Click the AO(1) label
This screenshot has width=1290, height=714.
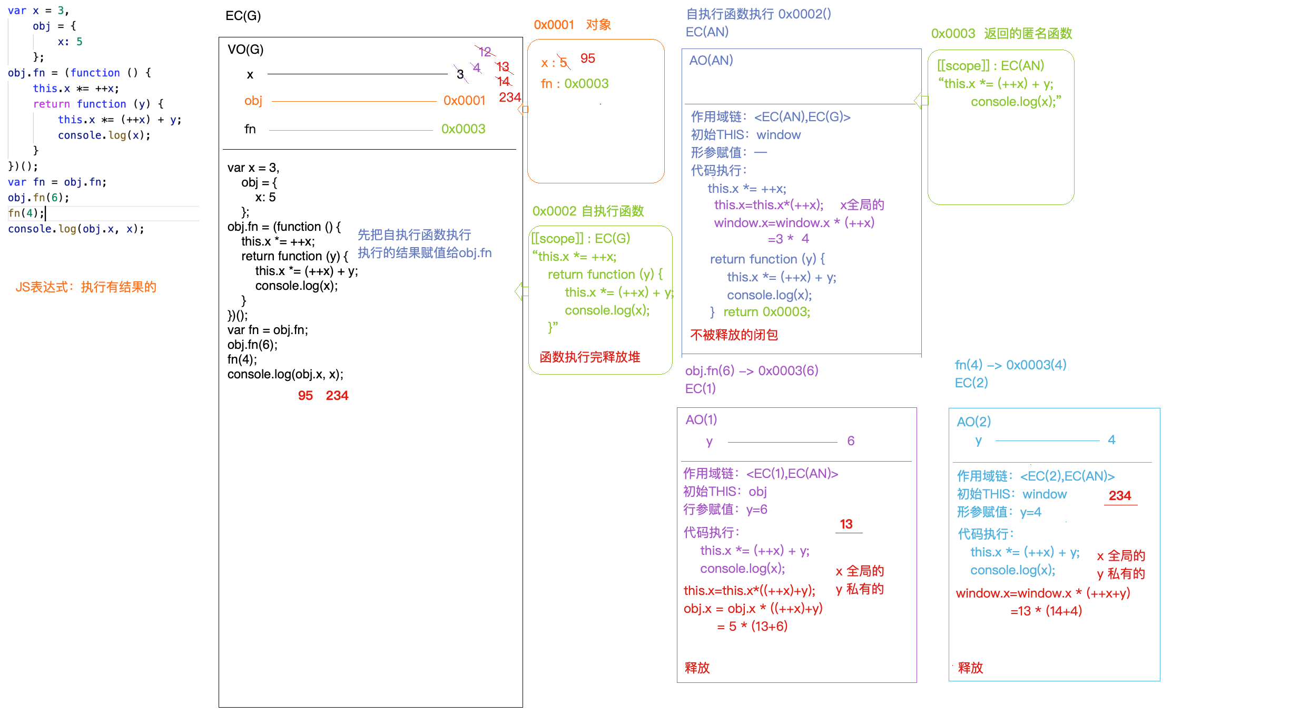coord(701,420)
